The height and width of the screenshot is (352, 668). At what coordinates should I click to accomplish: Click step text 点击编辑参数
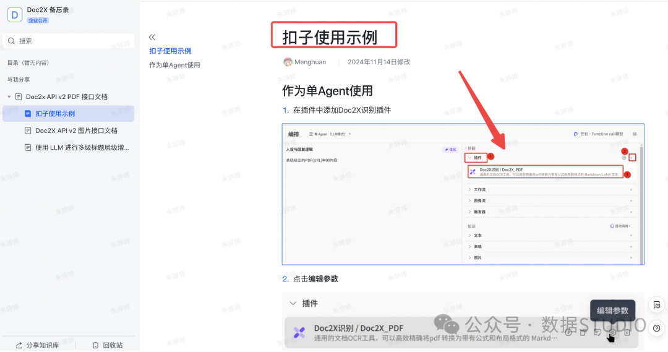pos(315,279)
